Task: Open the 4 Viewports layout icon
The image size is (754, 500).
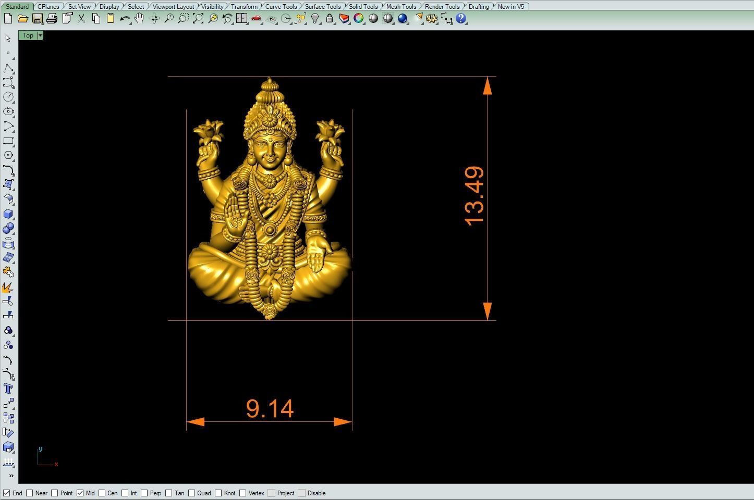Action: pyautogui.click(x=241, y=18)
